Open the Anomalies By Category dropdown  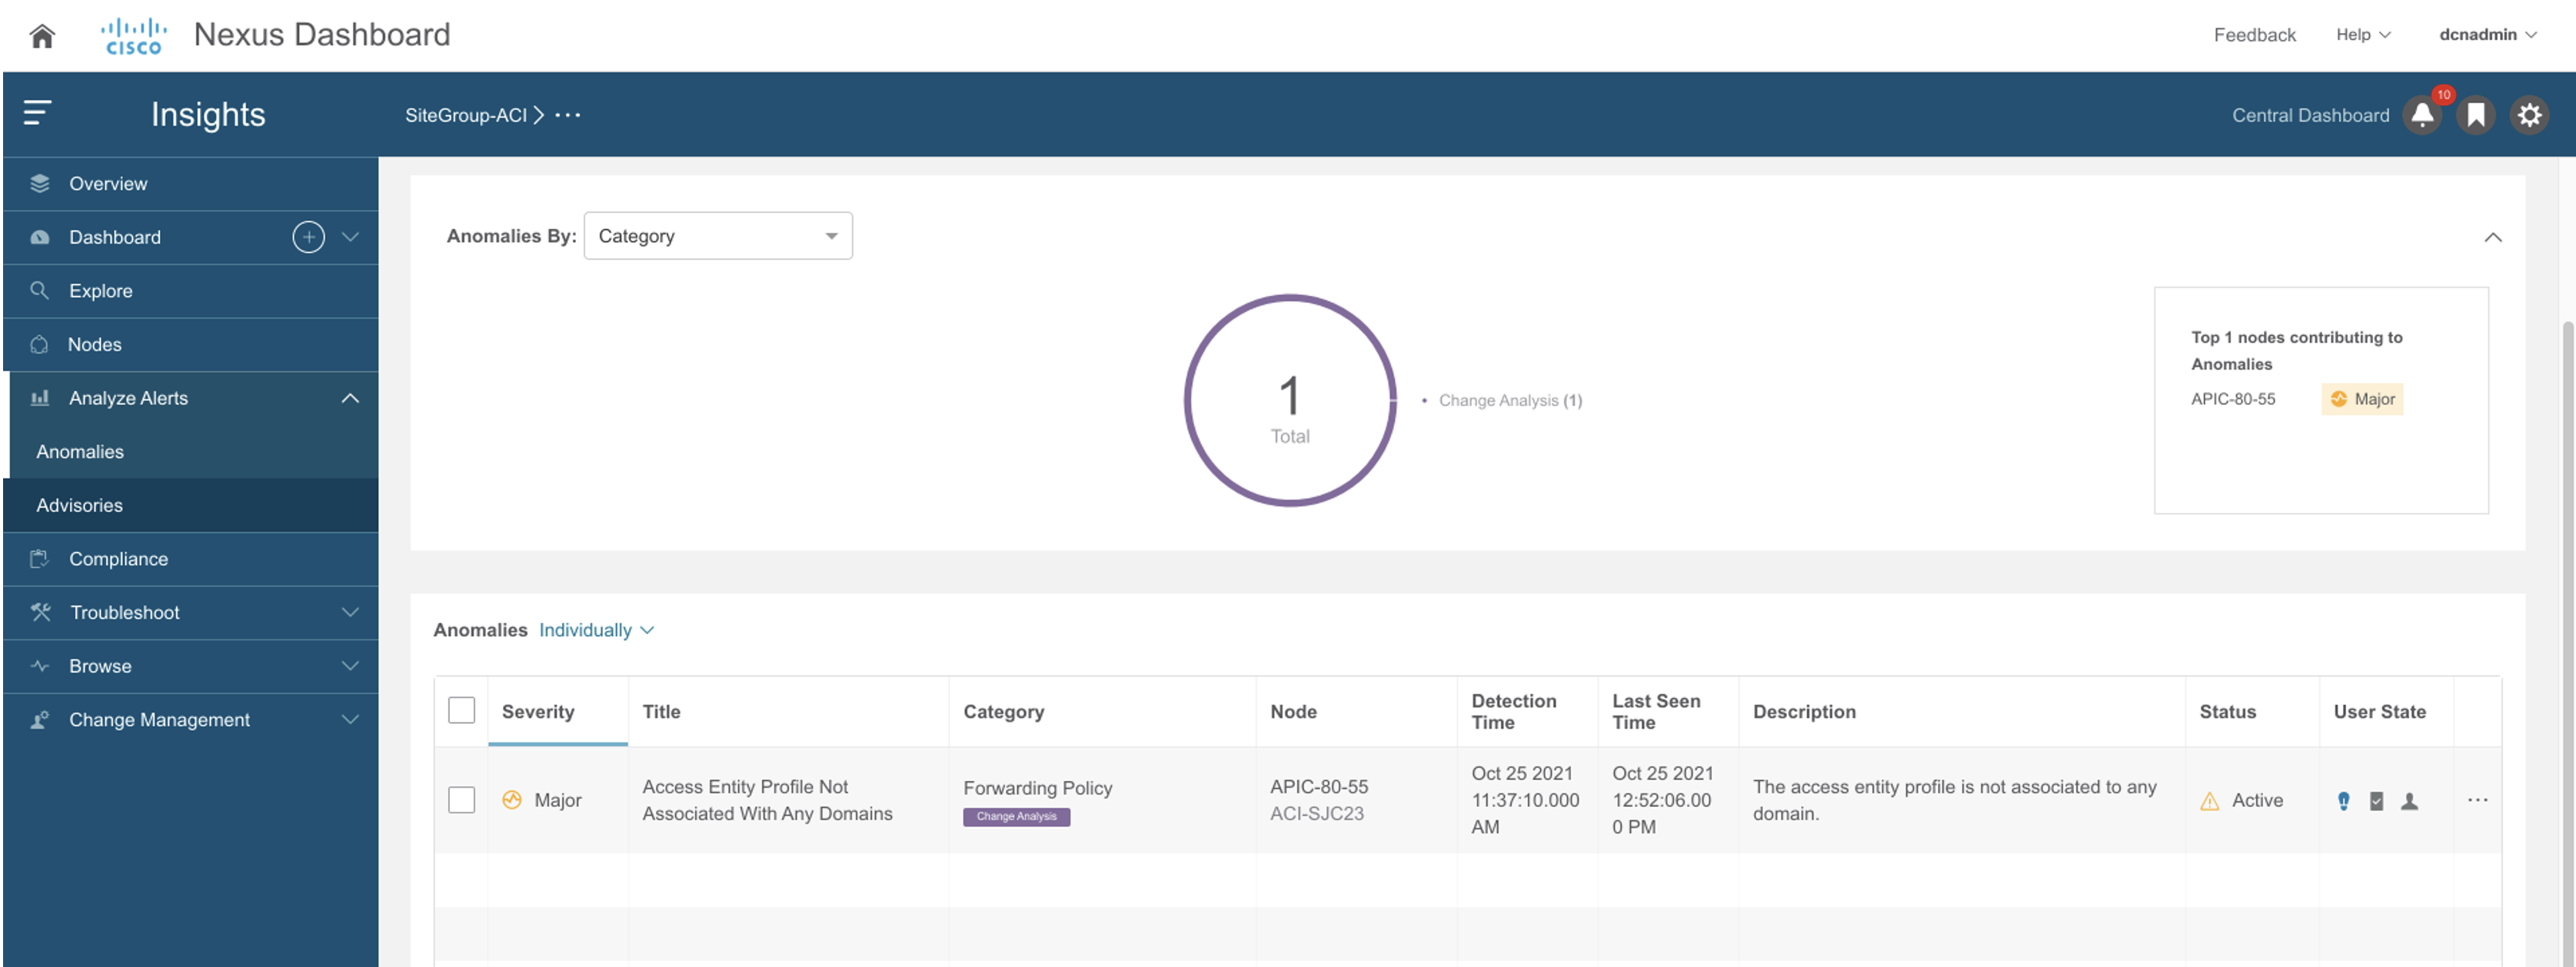pyautogui.click(x=717, y=235)
